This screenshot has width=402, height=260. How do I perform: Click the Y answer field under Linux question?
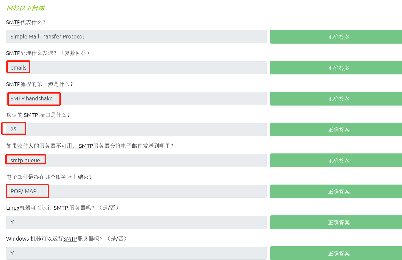(x=136, y=222)
